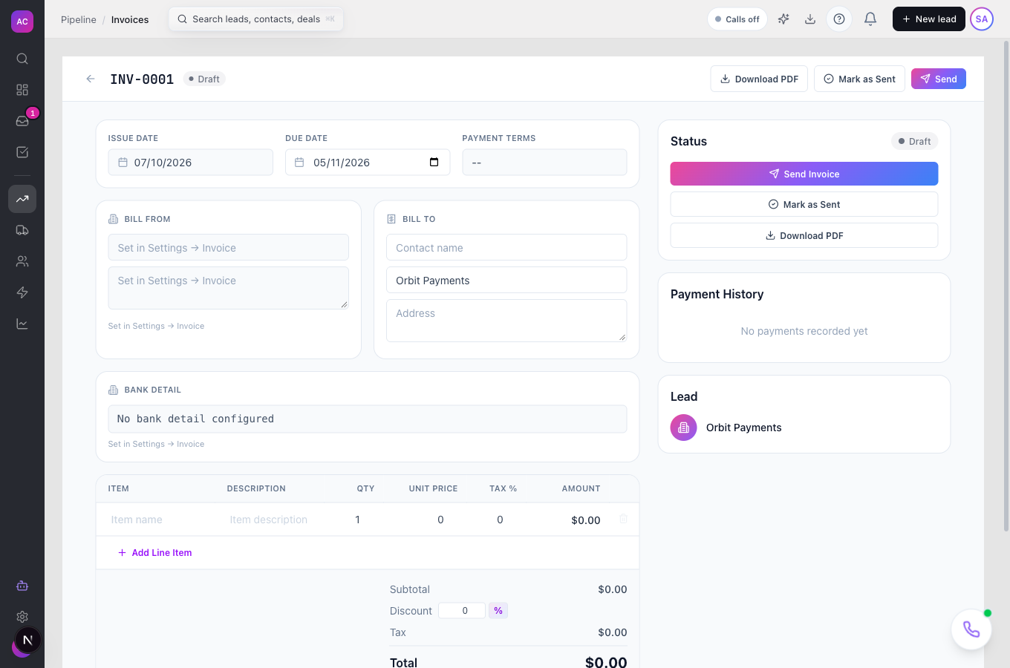The height and width of the screenshot is (668, 1010).
Task: Open the contacts people icon in sidebar
Action: coord(22,261)
